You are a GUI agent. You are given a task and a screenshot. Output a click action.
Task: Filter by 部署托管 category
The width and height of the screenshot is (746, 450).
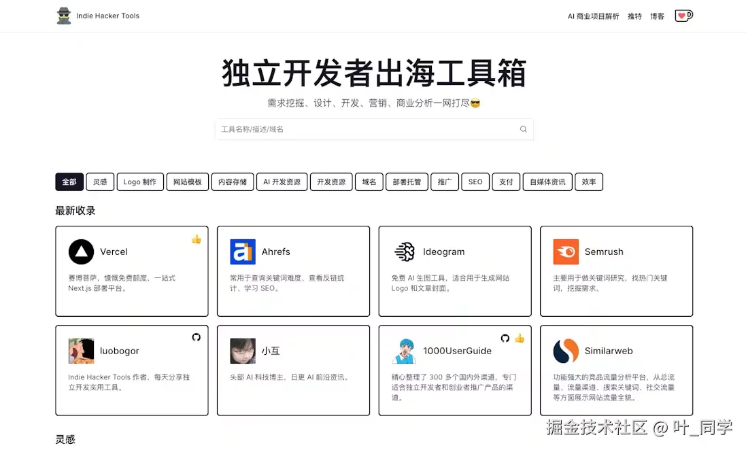[x=407, y=181]
